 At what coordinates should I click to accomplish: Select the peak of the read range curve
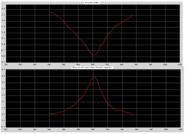click(94, 77)
